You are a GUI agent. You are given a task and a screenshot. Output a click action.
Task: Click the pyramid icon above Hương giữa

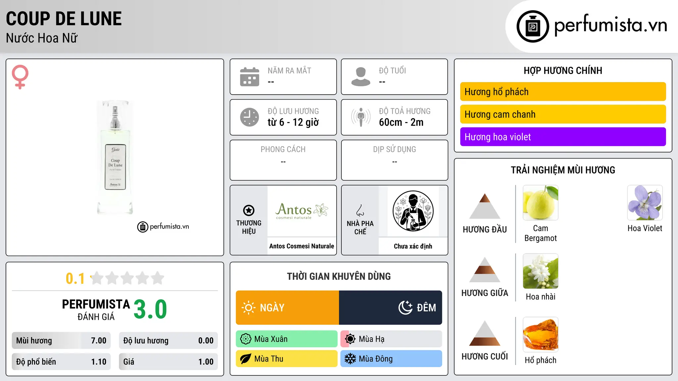pos(485,270)
